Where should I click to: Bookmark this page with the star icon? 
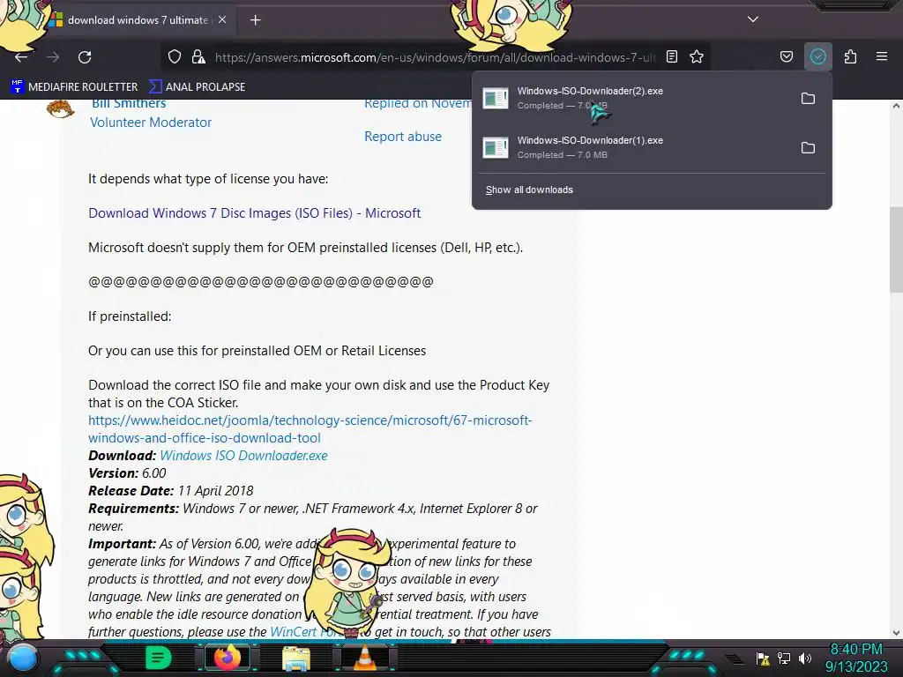pyautogui.click(x=697, y=57)
